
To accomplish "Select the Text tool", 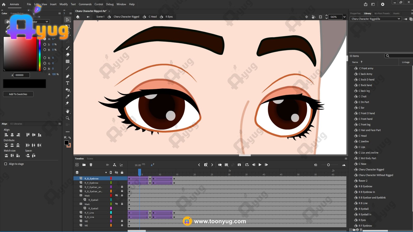I will tap(68, 83).
